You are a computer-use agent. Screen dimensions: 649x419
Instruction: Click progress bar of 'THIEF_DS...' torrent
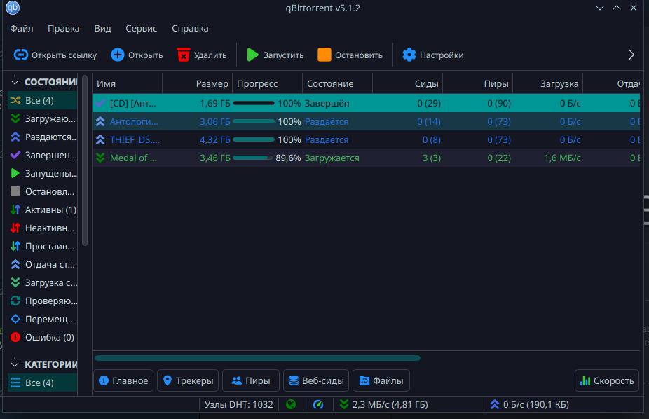(254, 139)
